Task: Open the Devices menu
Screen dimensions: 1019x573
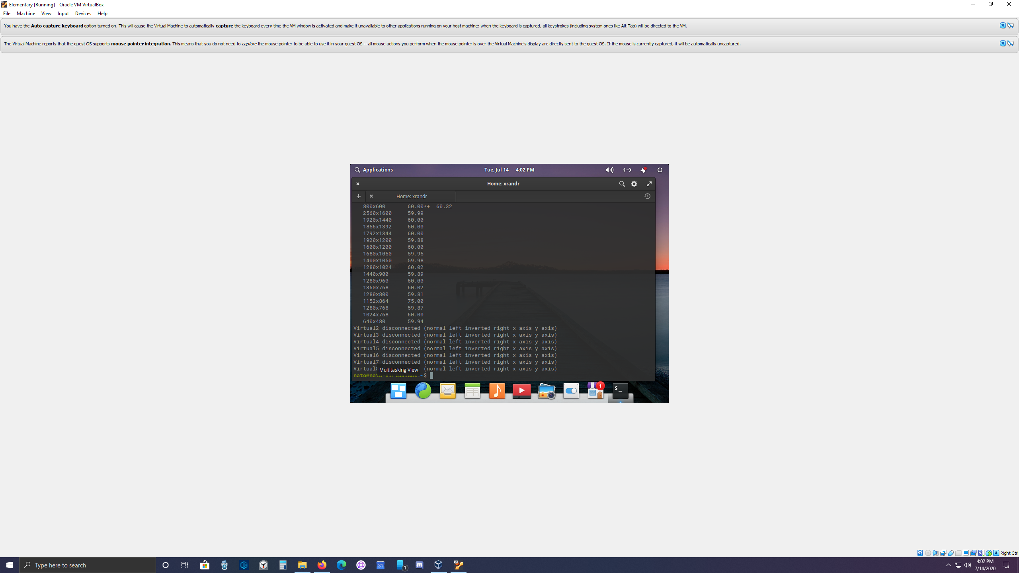Action: coord(83,14)
